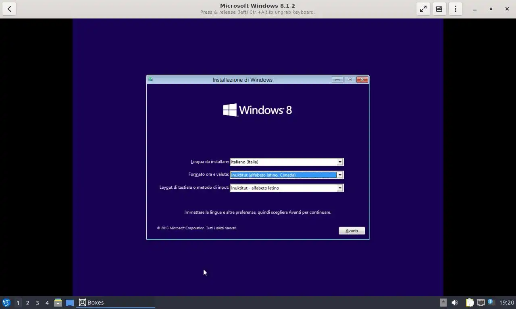The height and width of the screenshot is (309, 516).
Task: Click the Formato ora e valuta label
Action: click(x=208, y=175)
